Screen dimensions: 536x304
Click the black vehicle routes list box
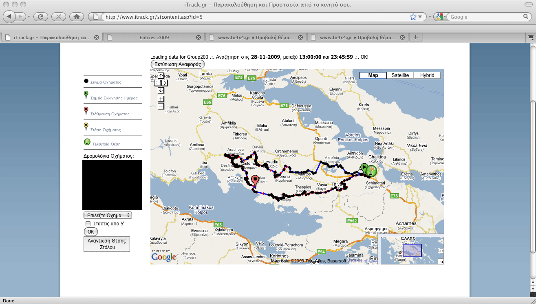pos(112,185)
